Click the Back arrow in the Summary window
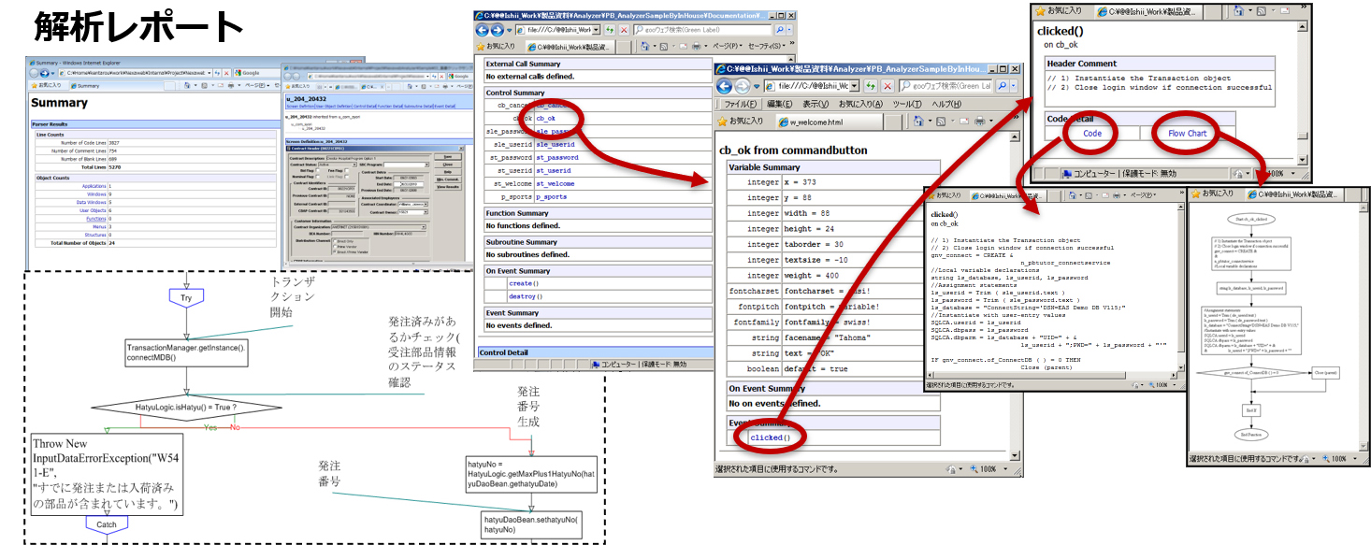 34,73
